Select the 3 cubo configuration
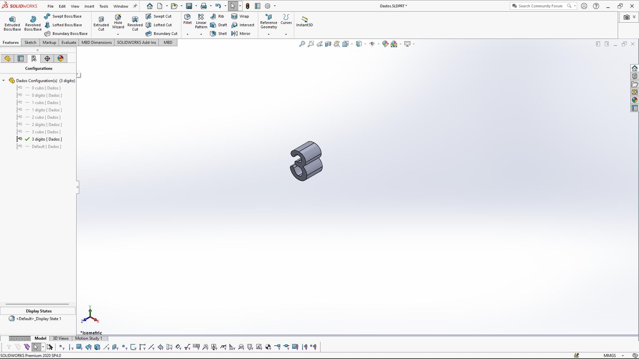The image size is (639, 359). click(46, 132)
